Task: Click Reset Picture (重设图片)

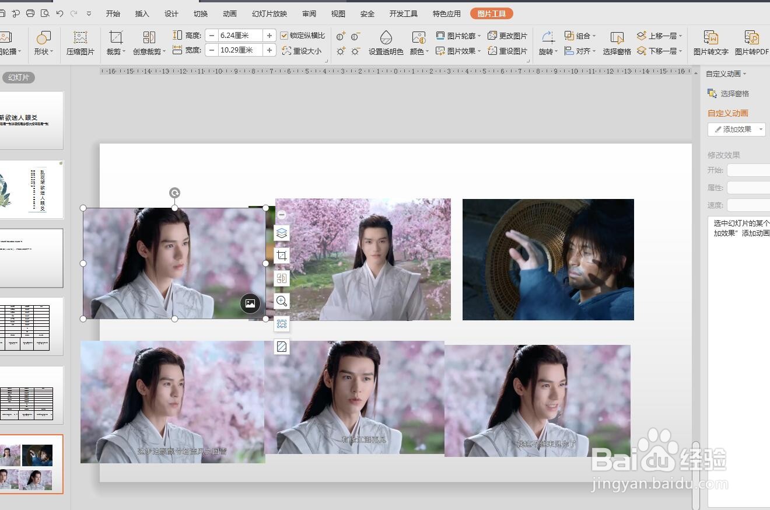Action: (508, 51)
